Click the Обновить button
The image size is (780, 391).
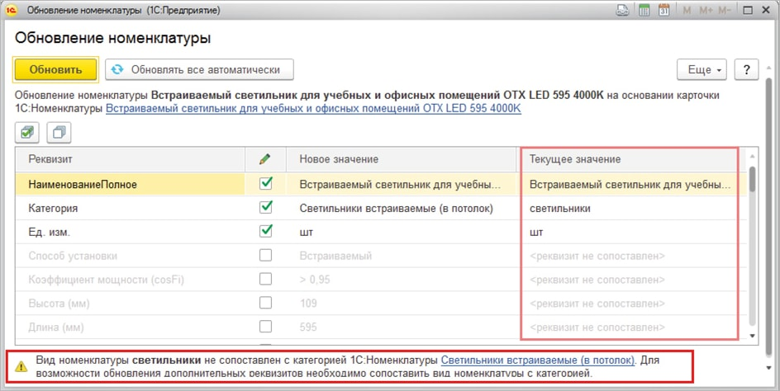point(55,70)
